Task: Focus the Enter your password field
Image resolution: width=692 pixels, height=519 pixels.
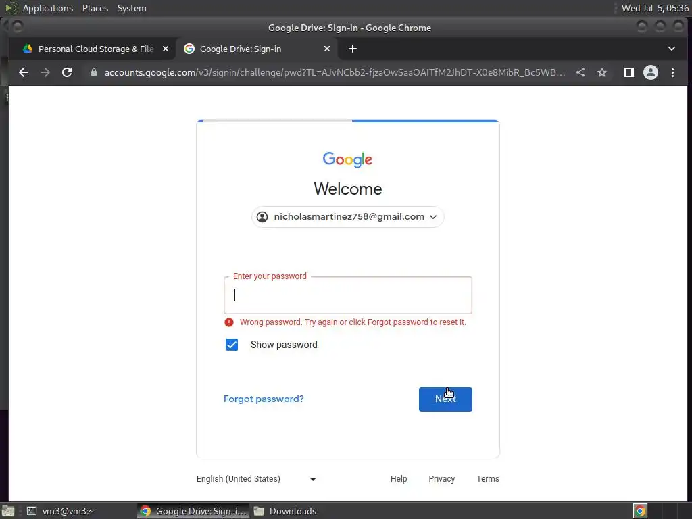Action: point(348,295)
